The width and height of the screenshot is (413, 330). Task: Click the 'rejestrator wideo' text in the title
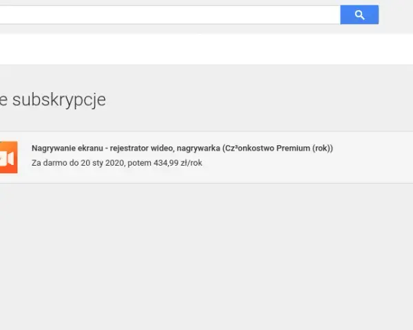click(x=141, y=148)
